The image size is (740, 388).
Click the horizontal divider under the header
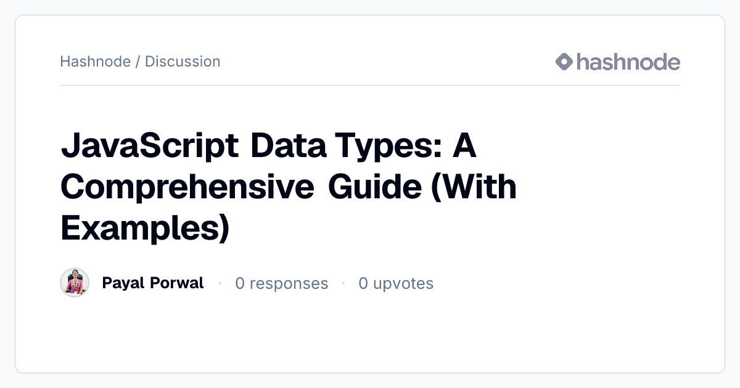[x=370, y=85]
